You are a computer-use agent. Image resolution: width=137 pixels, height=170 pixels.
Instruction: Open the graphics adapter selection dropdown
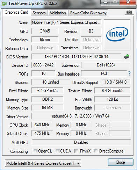pos(43,163)
